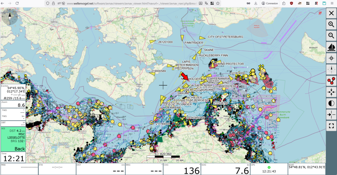Open the browser extensions puzzle menu
The image size is (337, 175).
pos(284,3)
